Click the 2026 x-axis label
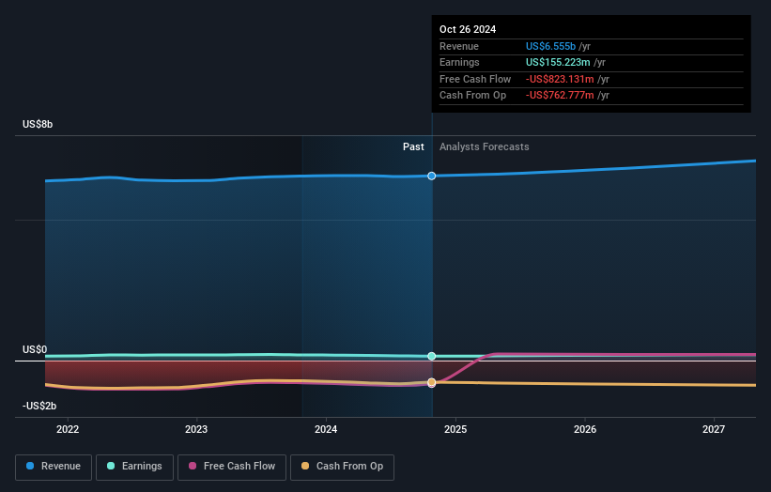 (x=585, y=429)
